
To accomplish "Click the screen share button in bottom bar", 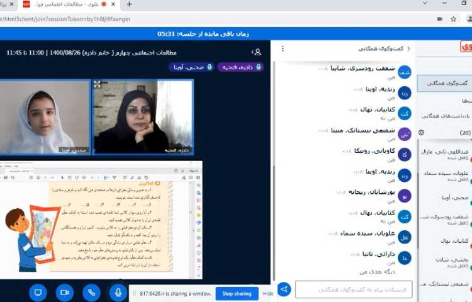I will [38, 293].
